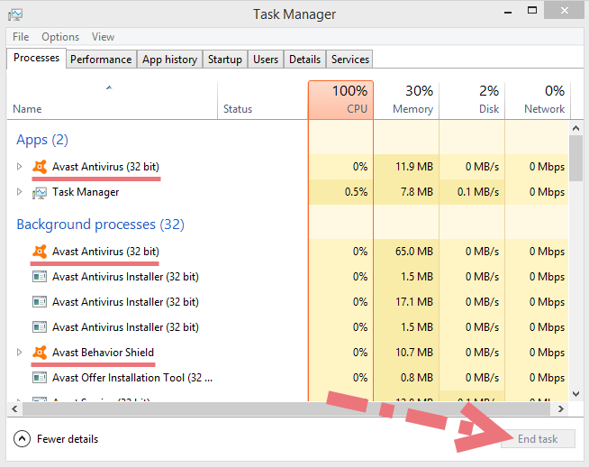Sort by the Disk column header
Viewport: 589px width, 468px height.
pos(472,101)
